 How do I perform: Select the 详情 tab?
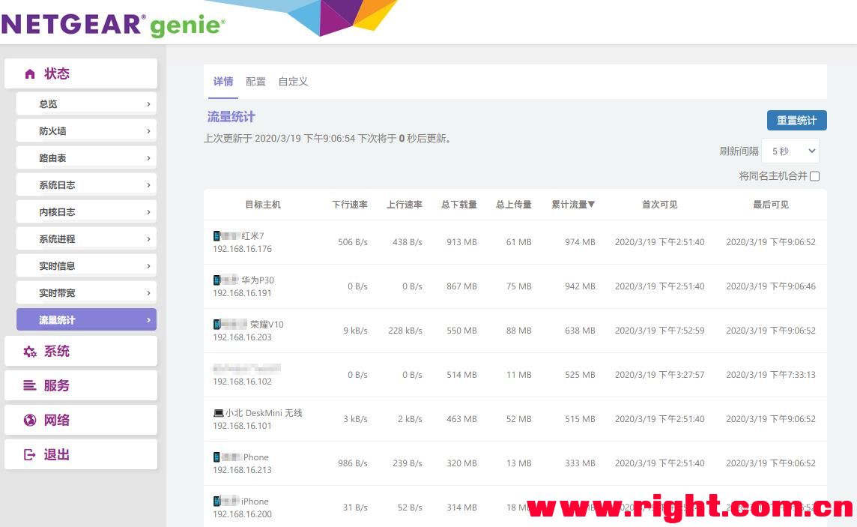223,82
